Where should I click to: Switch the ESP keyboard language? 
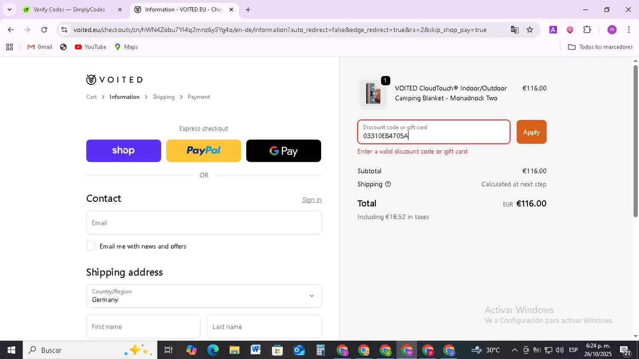[573, 350]
